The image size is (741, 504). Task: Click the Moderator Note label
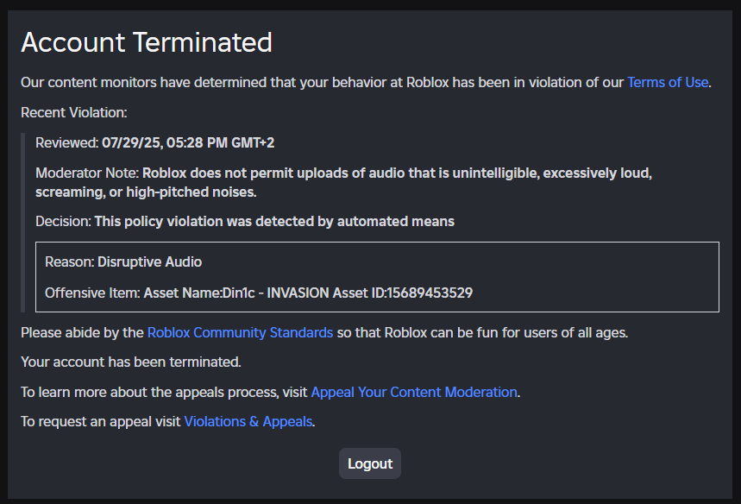click(87, 173)
